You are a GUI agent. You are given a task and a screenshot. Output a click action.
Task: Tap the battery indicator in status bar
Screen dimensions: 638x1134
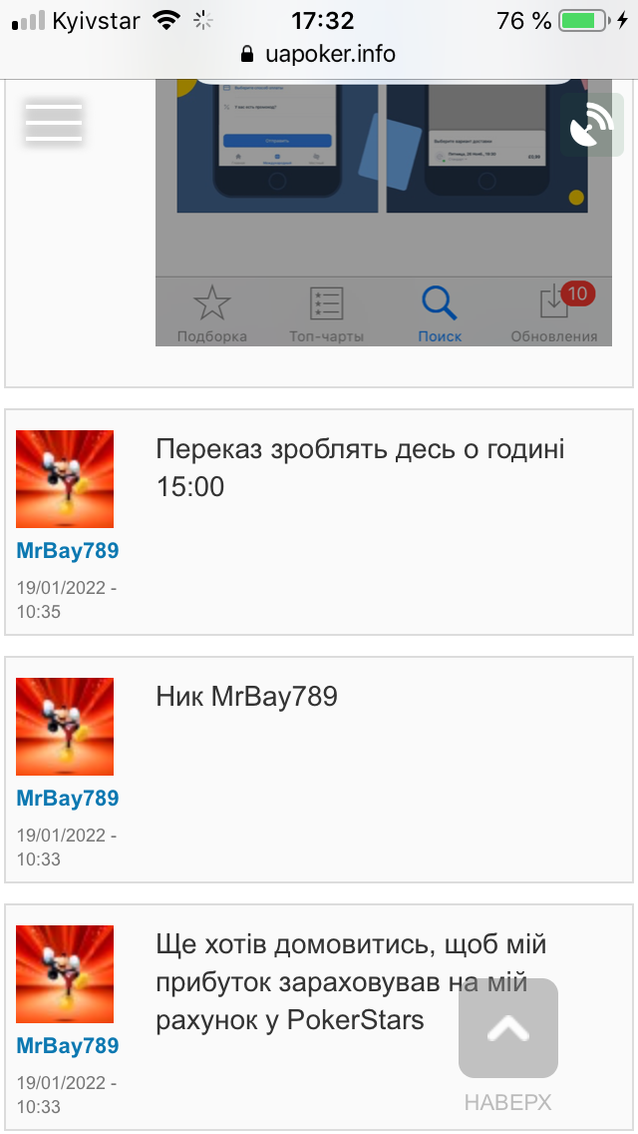[585, 20]
